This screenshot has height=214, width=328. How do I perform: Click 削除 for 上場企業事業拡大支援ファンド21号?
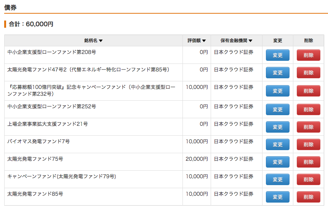click(309, 127)
